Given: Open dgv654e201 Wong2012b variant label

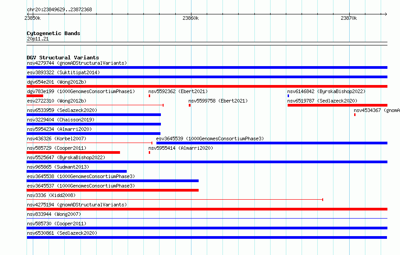Looking at the screenshot, I should [57, 82].
